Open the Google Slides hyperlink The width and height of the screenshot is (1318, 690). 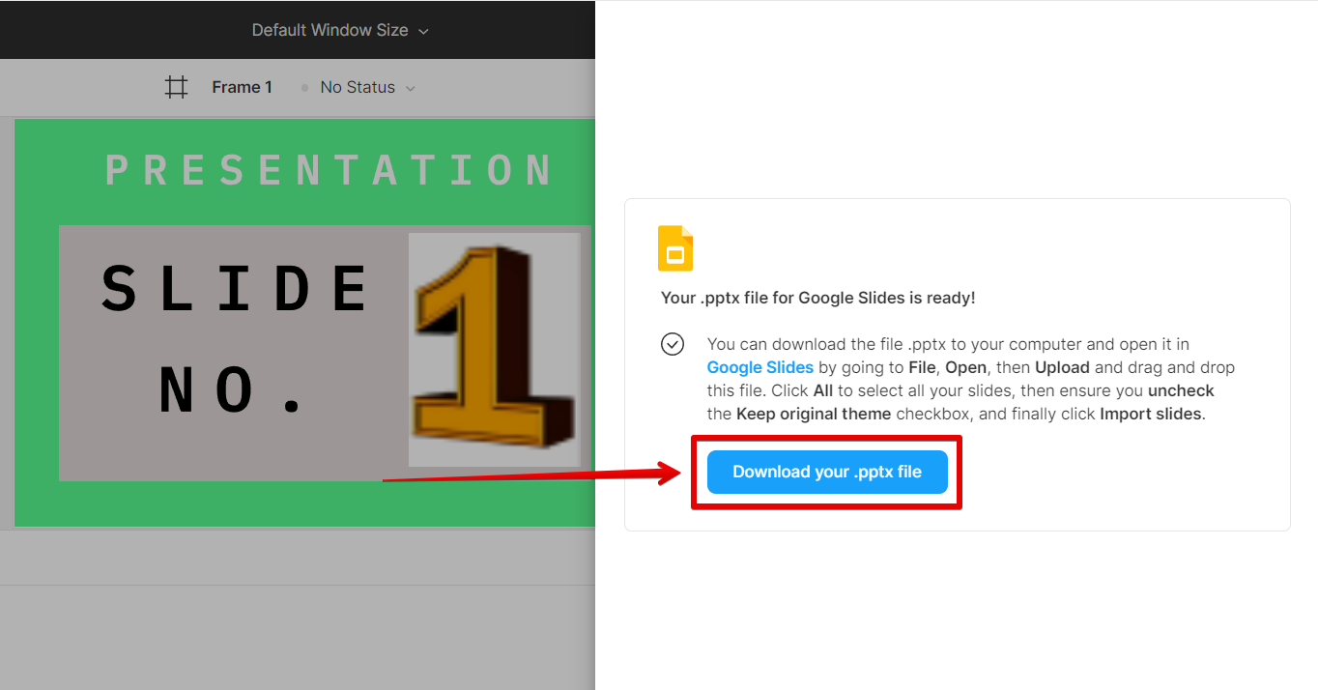[759, 367]
